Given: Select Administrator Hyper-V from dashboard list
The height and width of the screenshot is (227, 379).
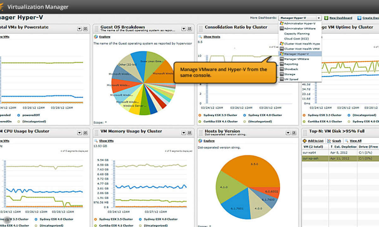Looking at the screenshot, I should pyautogui.click(x=300, y=23).
